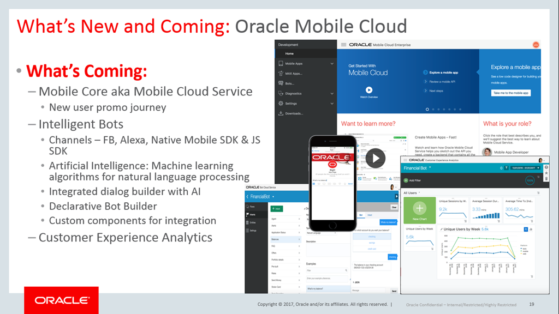
Task: Expand the Settings chevron in Development sidebar
Action: [332, 103]
